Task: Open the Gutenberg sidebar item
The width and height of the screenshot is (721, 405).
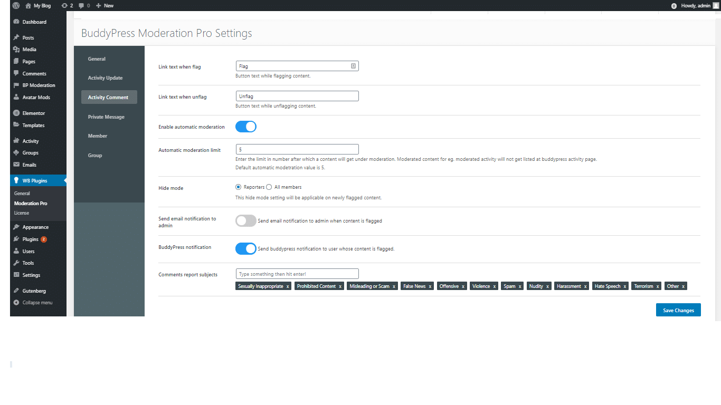Action: click(34, 291)
